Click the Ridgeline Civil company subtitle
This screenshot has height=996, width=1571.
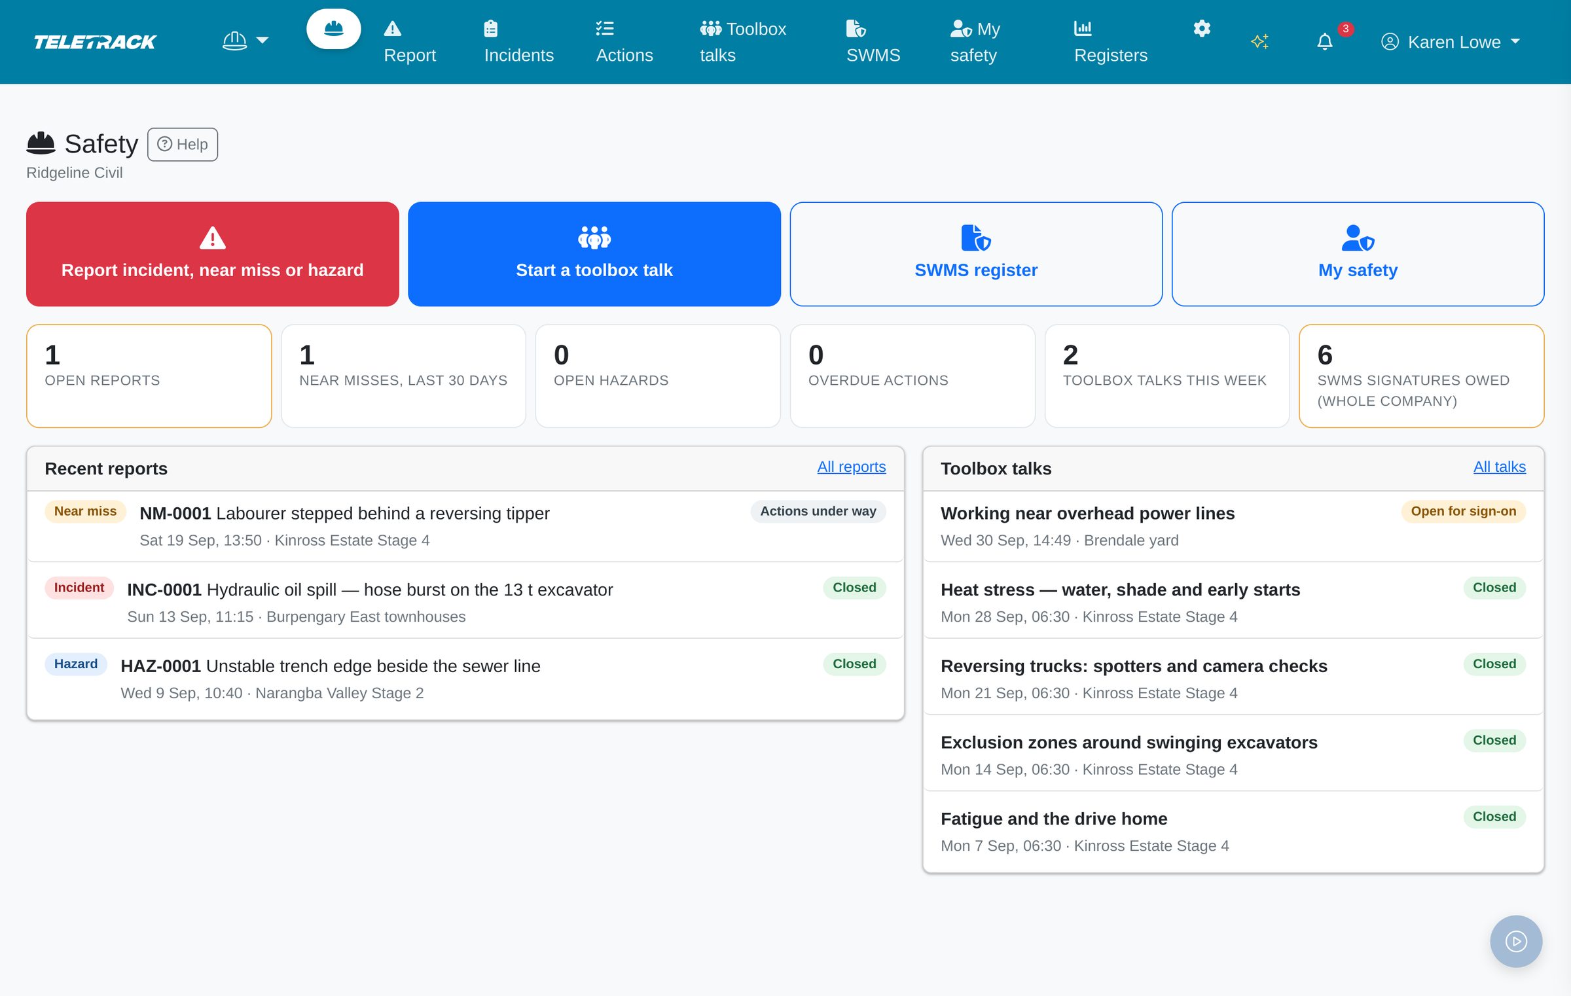point(75,172)
